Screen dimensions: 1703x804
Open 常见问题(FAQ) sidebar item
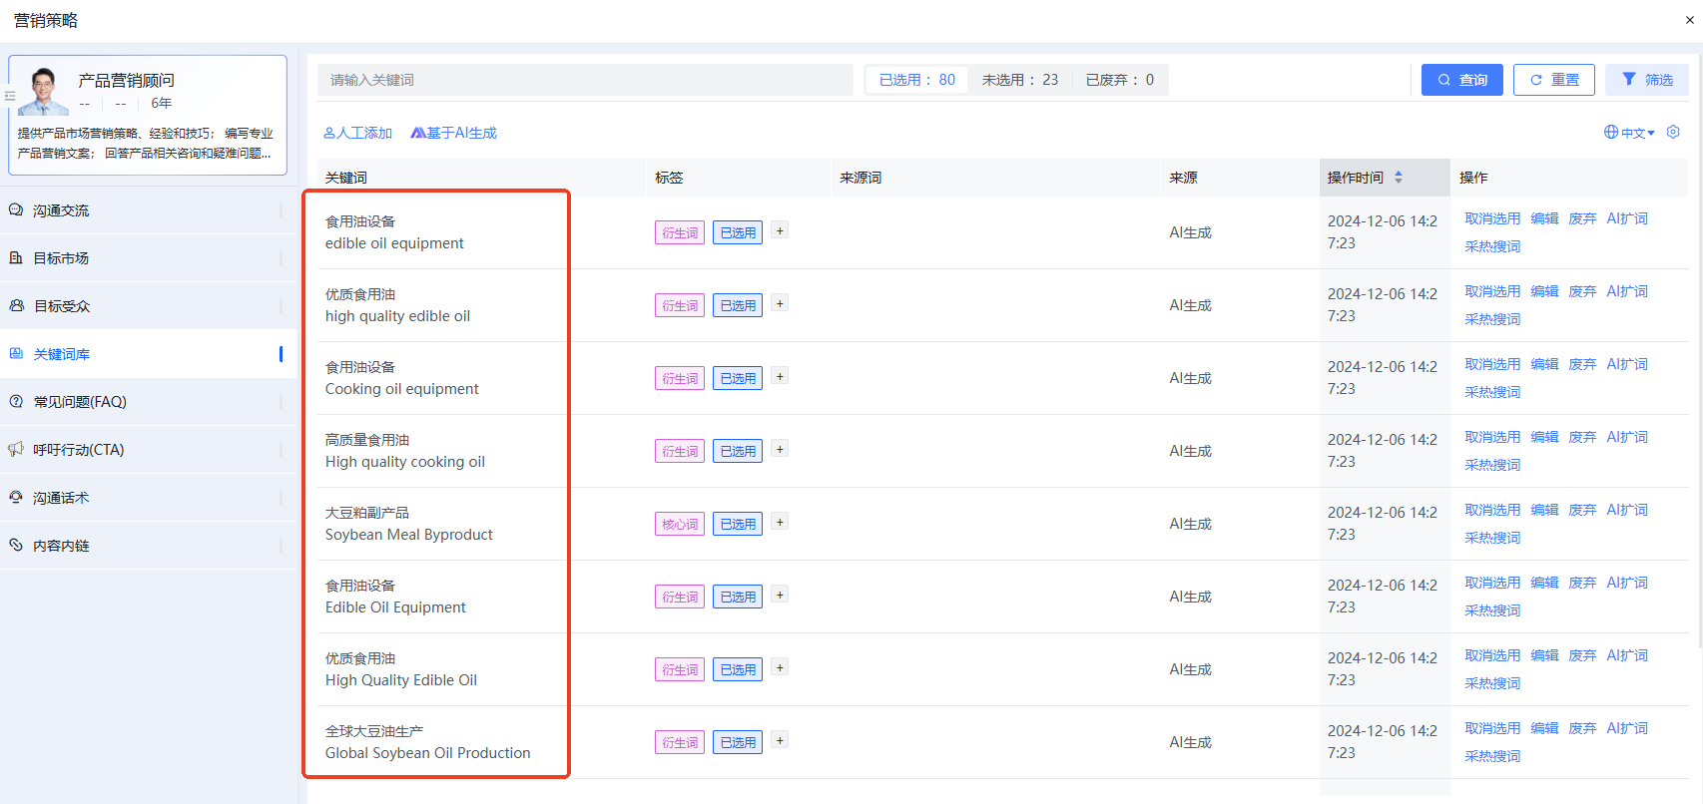pyautogui.click(x=80, y=402)
